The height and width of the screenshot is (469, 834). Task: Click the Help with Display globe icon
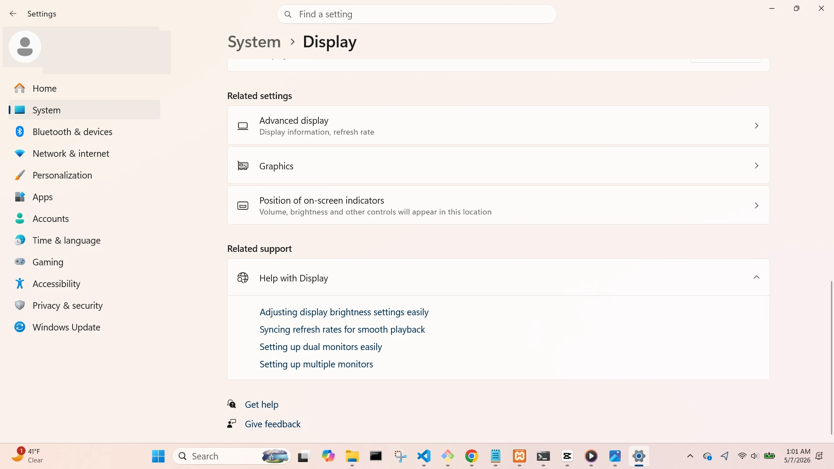coord(243,278)
